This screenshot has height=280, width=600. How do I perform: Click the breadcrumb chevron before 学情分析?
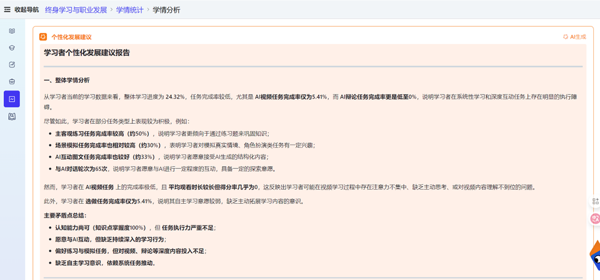[x=148, y=11]
